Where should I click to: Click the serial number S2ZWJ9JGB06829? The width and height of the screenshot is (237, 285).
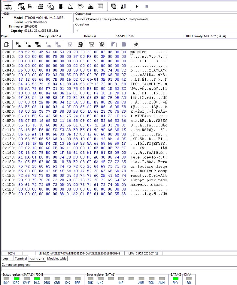tap(36, 22)
